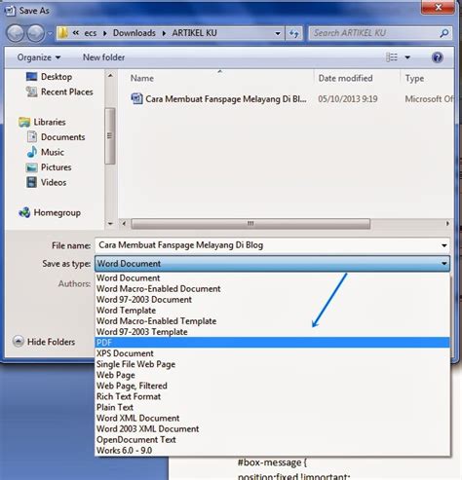Click navigation pane scroll up arrow

[x=110, y=76]
